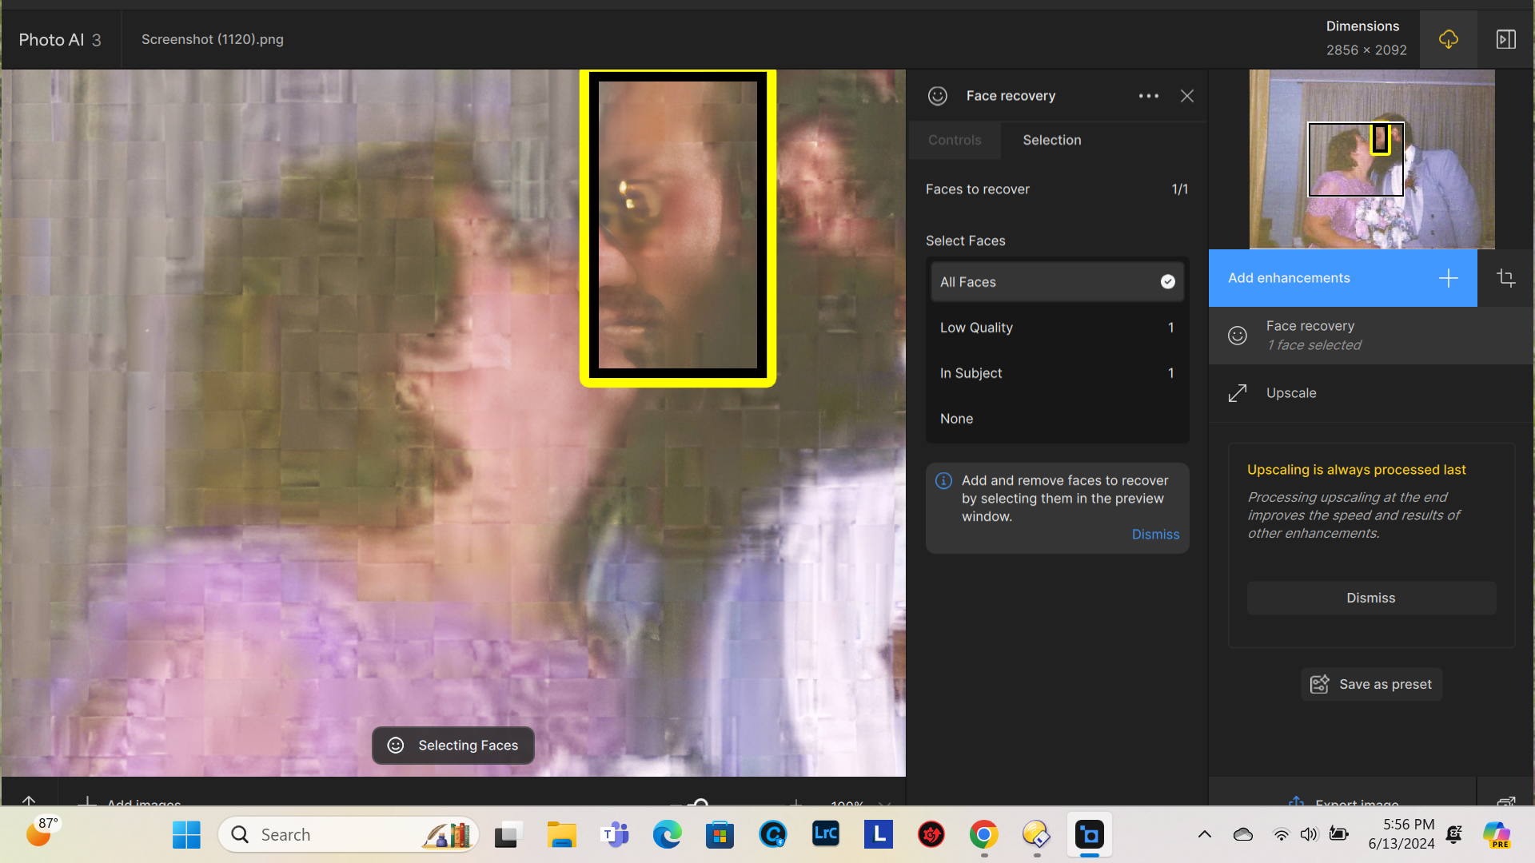Select the Low Quality faces option

(1056, 328)
